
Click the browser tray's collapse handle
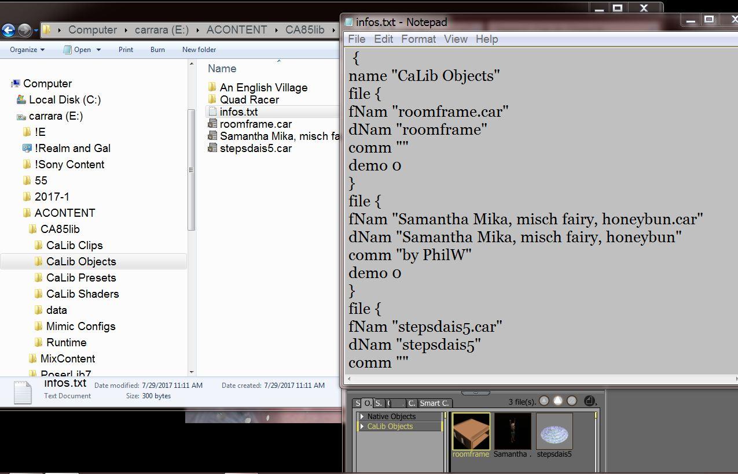click(x=476, y=392)
